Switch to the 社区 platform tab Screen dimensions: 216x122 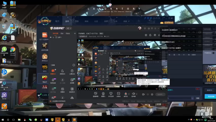click(x=96, y=21)
